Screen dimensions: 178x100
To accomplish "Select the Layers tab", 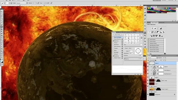I will (149, 56).
